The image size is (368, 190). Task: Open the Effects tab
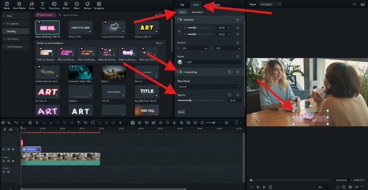(x=66, y=6)
